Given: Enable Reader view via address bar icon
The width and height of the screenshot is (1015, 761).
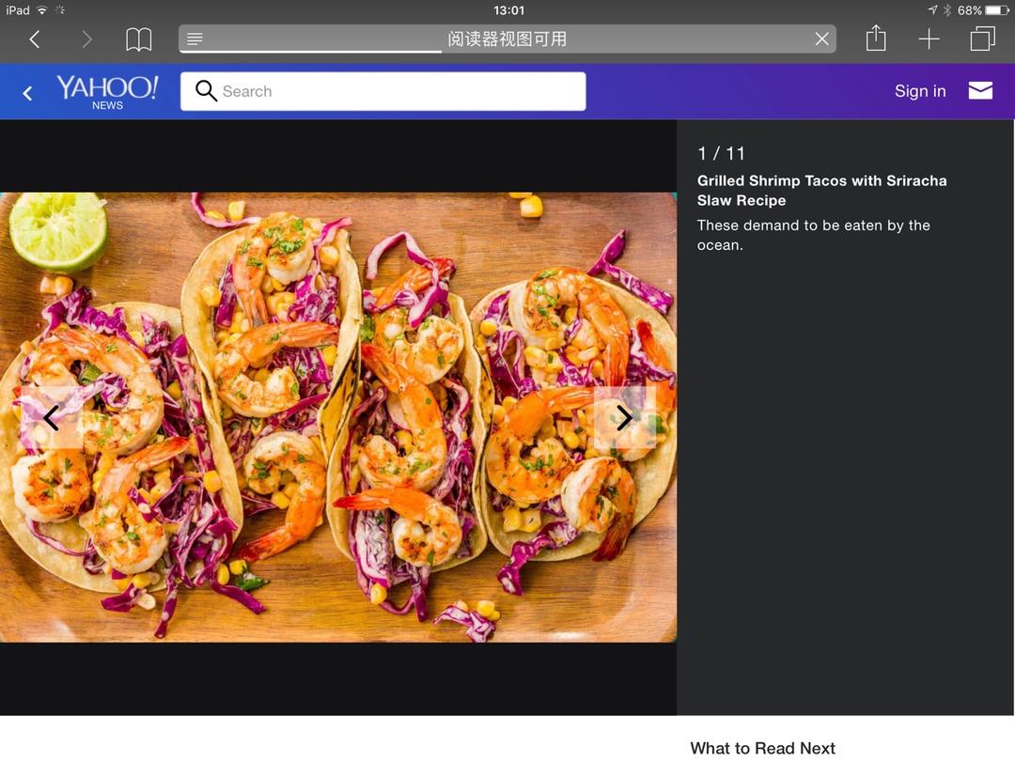Looking at the screenshot, I should point(195,39).
